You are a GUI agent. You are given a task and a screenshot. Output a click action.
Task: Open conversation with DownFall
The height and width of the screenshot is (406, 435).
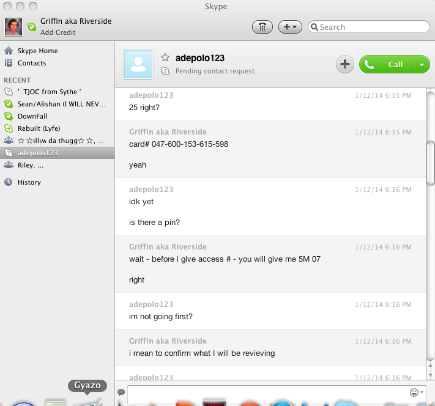pyautogui.click(x=57, y=116)
